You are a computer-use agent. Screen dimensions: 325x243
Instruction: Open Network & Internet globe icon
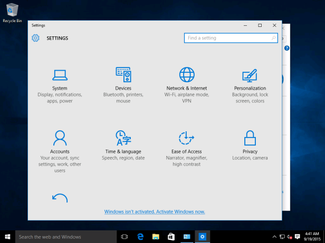tap(187, 74)
